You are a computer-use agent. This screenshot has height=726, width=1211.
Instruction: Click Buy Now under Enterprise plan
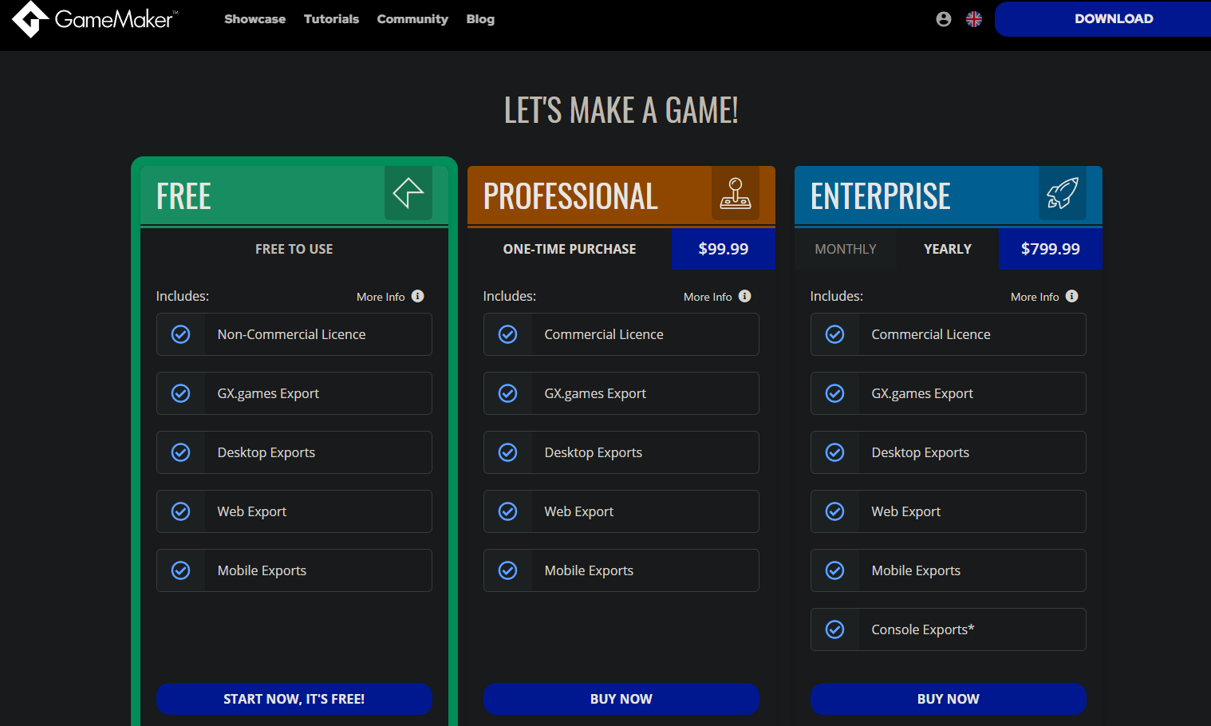(949, 699)
